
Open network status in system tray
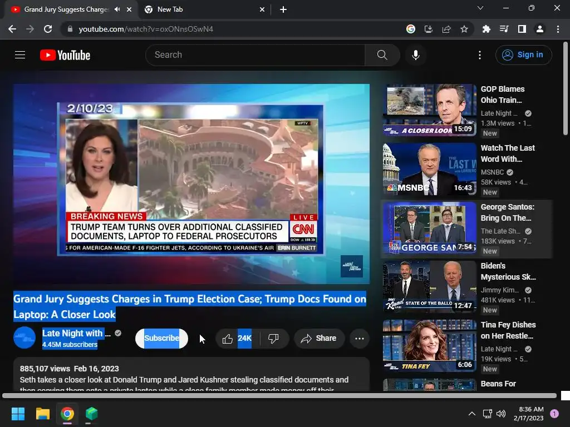[x=487, y=414]
